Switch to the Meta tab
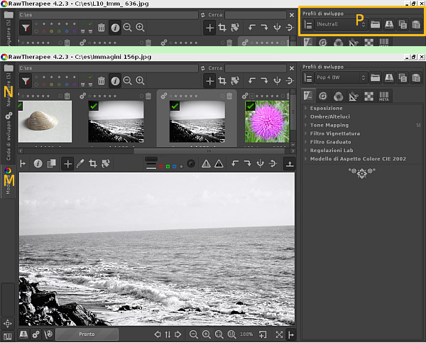The width and height of the screenshot is (426, 343). [383, 97]
